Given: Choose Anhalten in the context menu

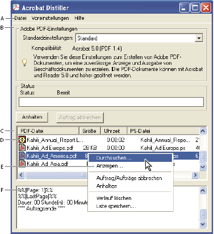Looking at the screenshot, I should coord(131,186).
